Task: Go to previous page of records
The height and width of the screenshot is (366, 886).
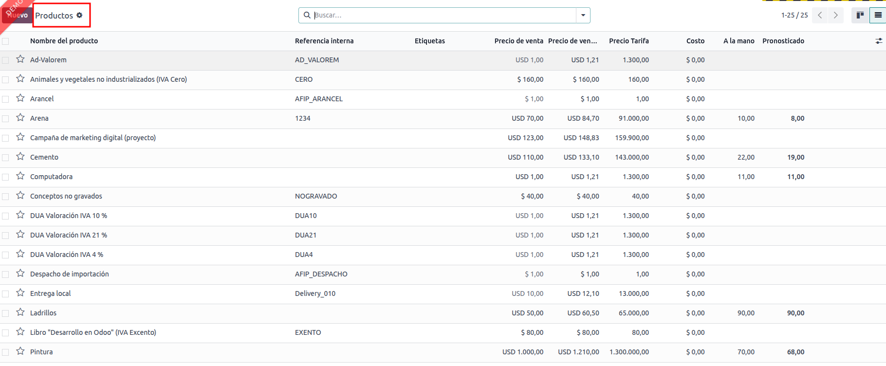Action: 820,15
